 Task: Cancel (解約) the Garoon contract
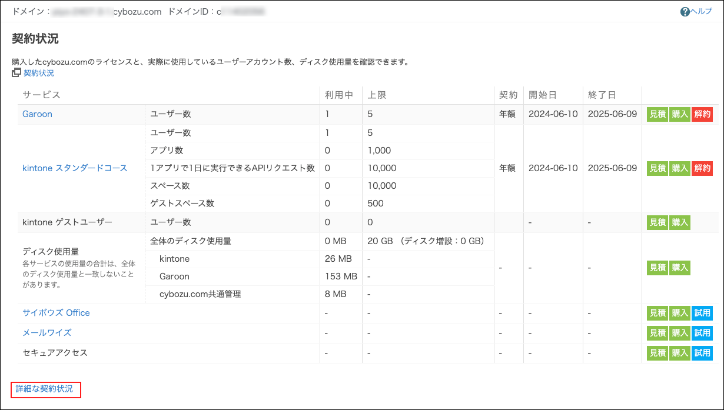click(702, 114)
